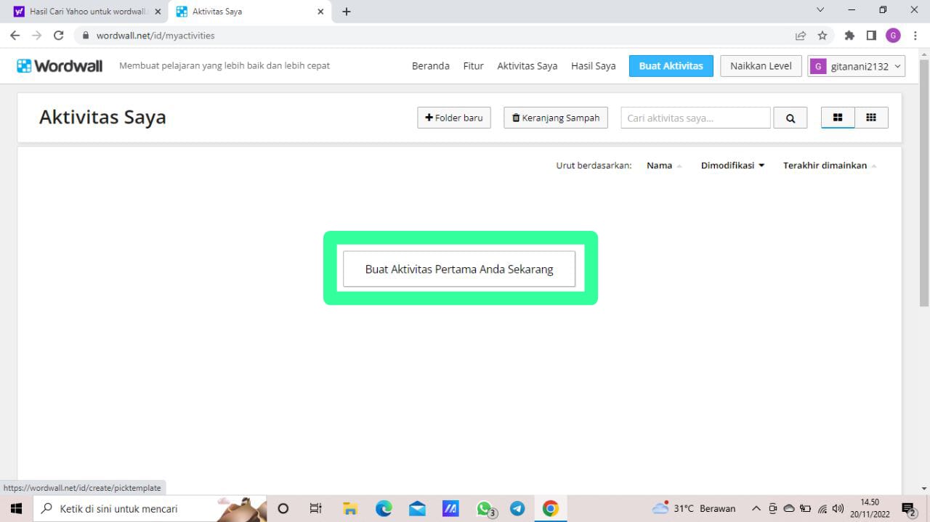Focus the Cari aktivitas saya search field
The image size is (930, 522).
695,118
